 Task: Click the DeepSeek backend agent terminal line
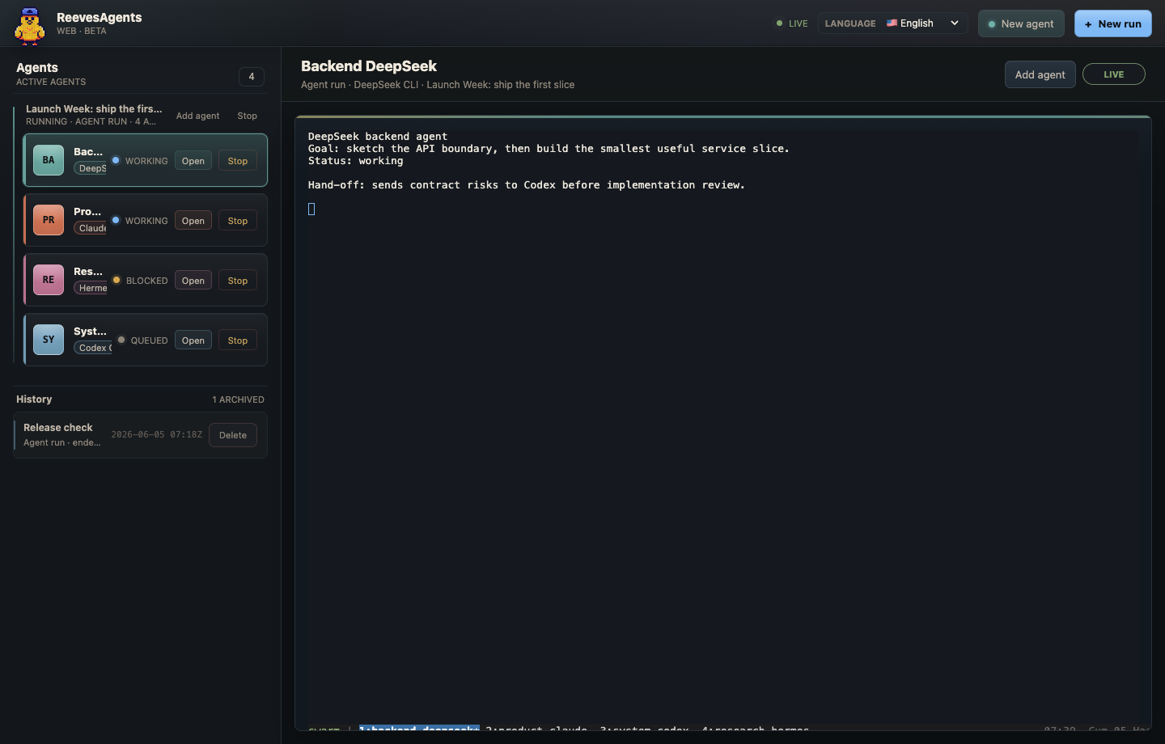(x=378, y=136)
